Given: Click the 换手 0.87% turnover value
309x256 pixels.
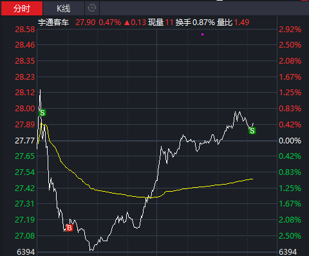Looking at the screenshot, I should pyautogui.click(x=195, y=23).
